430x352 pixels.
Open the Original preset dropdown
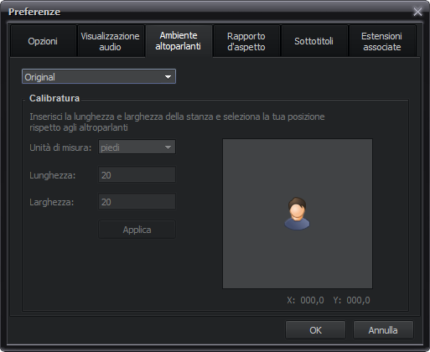click(99, 76)
